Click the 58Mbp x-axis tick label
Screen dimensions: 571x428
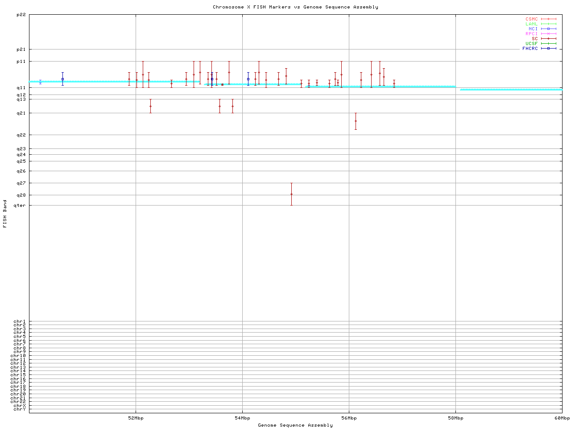455,418
